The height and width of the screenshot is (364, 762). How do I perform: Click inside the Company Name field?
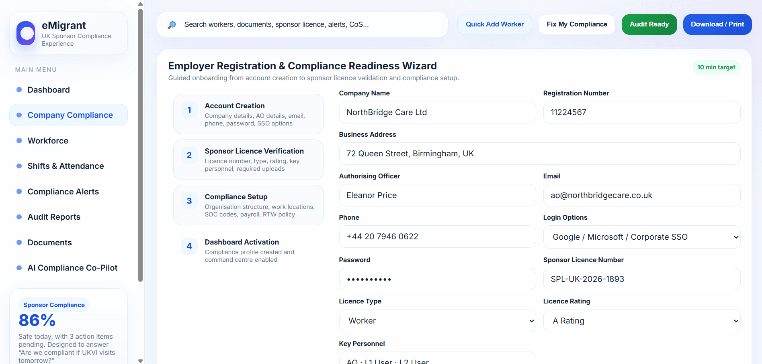[x=437, y=112]
